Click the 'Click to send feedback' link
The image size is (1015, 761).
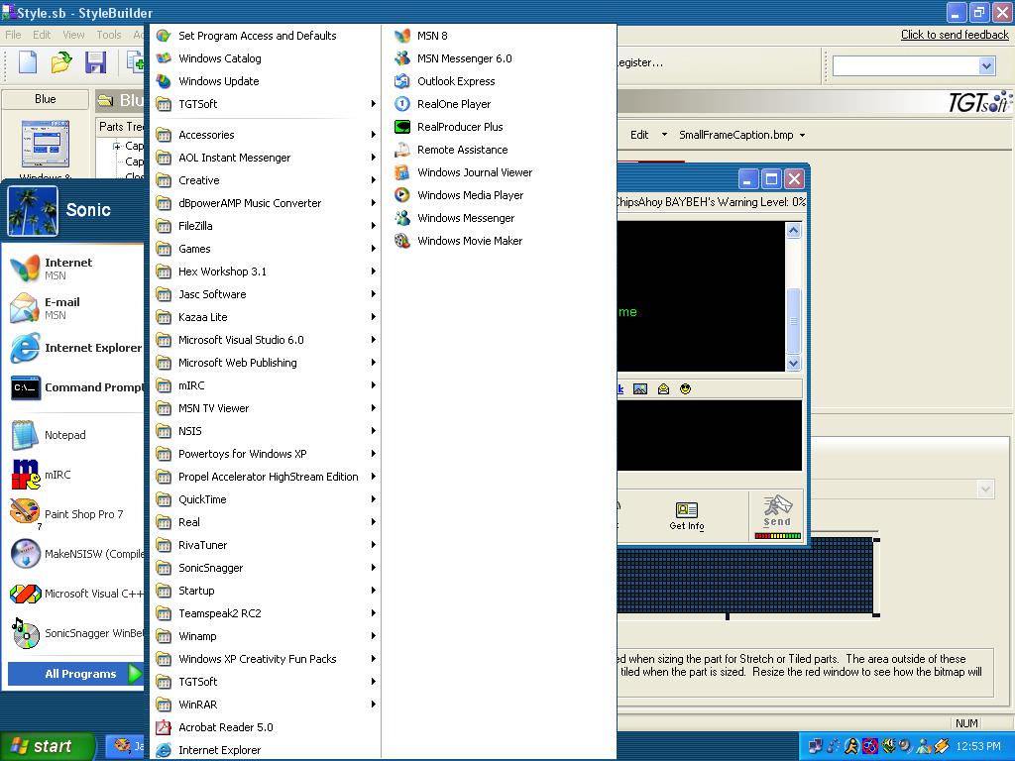954,35
